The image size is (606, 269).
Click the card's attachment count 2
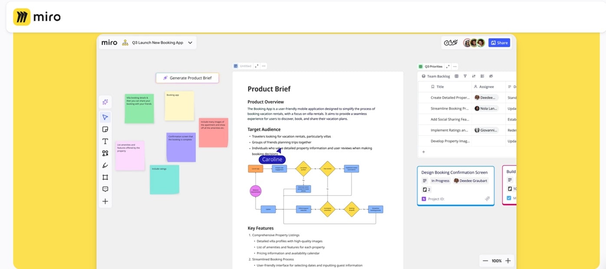[x=426, y=189]
